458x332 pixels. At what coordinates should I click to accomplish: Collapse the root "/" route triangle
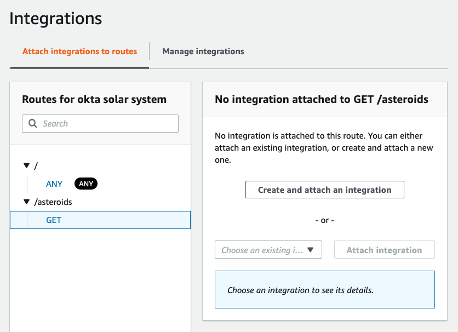tap(27, 165)
